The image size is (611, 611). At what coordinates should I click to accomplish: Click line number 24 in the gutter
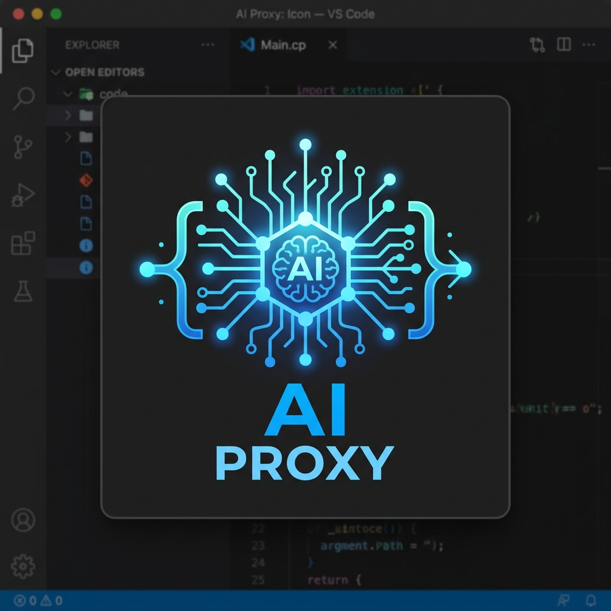click(258, 563)
